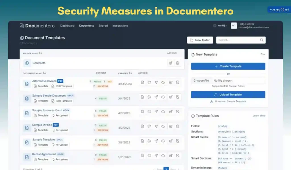This screenshot has height=170, width=291.
Task: Open the Shared tab
Action: [103, 26]
